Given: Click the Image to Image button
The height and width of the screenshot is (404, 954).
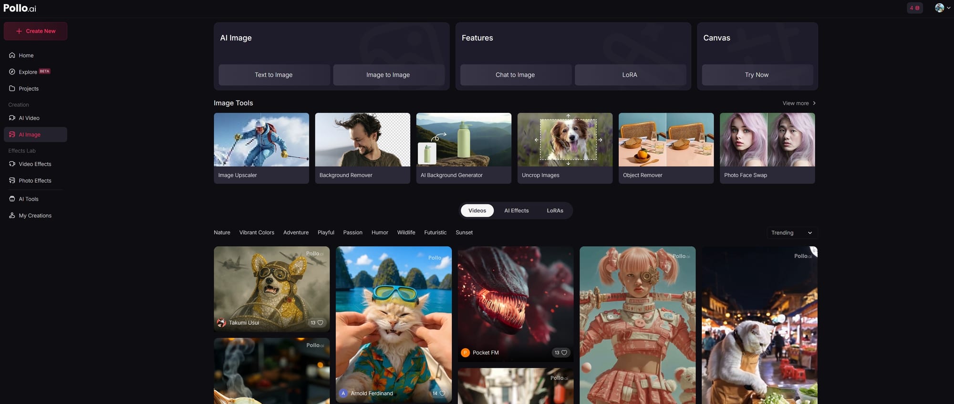Looking at the screenshot, I should [388, 75].
